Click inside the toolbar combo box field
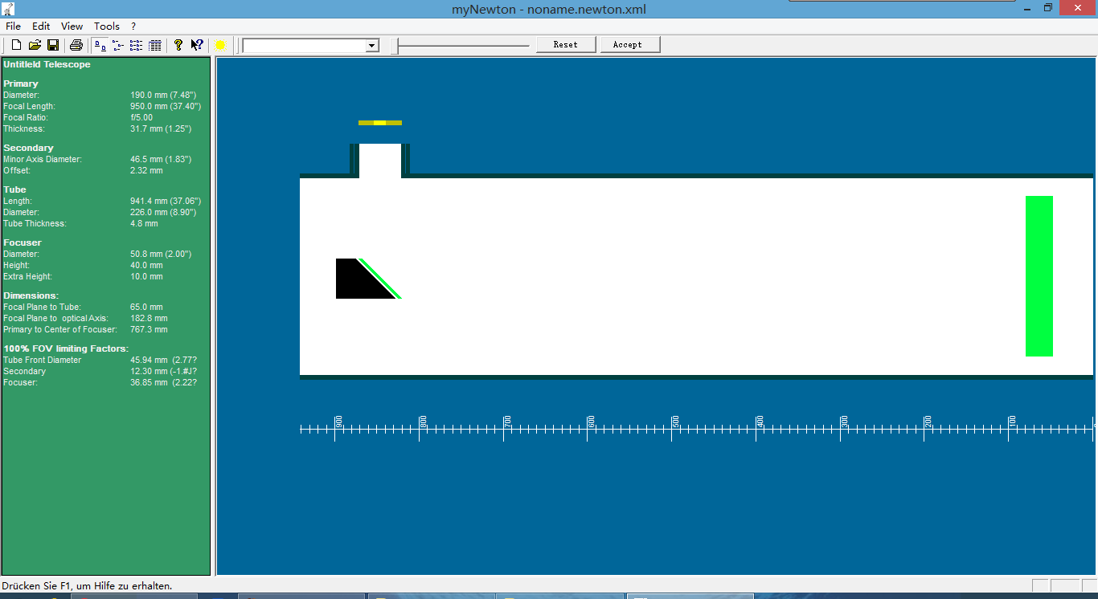Screen dimensions: 1098x599 pyautogui.click(x=305, y=46)
